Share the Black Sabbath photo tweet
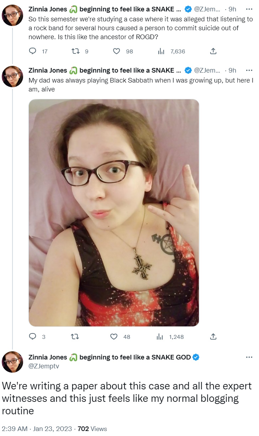This screenshot has height=436, width=259. click(213, 336)
